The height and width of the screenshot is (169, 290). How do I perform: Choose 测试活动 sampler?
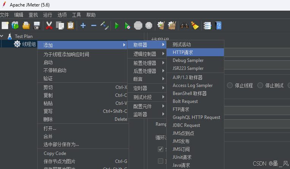pyautogui.click(x=195, y=44)
